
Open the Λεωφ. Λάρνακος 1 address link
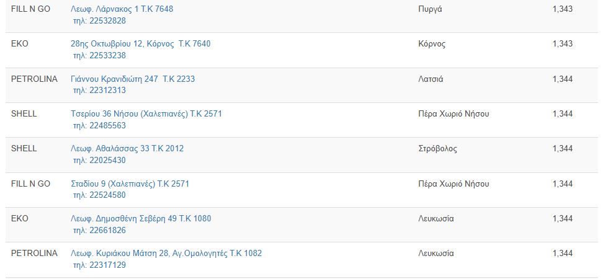pos(122,9)
